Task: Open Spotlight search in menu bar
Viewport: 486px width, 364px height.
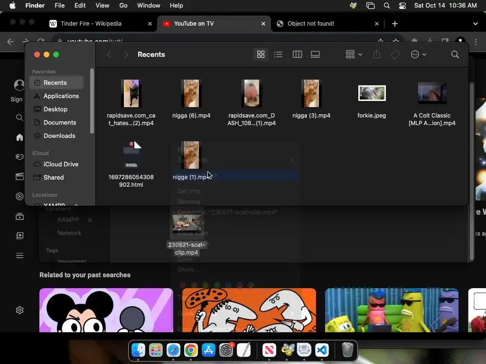Action: click(x=386, y=6)
